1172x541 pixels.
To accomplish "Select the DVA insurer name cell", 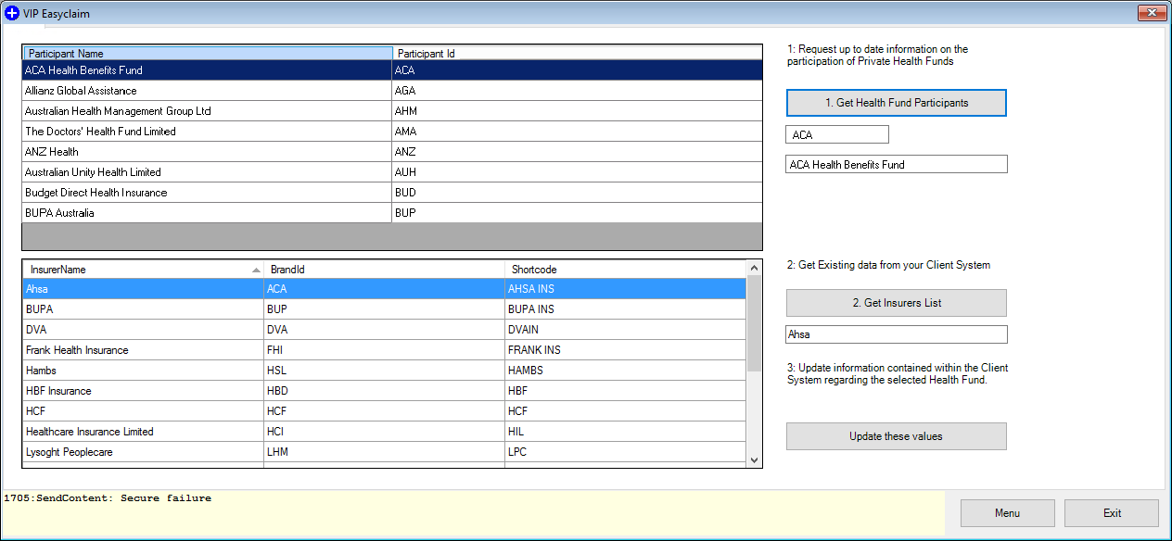I will pos(143,330).
